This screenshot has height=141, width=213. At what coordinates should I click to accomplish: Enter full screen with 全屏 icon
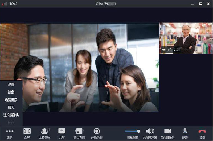point(27,131)
